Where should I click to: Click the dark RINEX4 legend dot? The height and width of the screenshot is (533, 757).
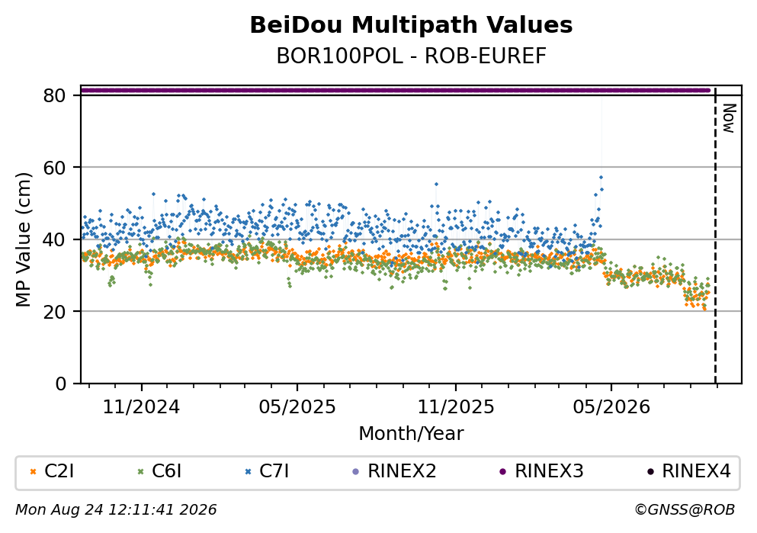coord(650,472)
